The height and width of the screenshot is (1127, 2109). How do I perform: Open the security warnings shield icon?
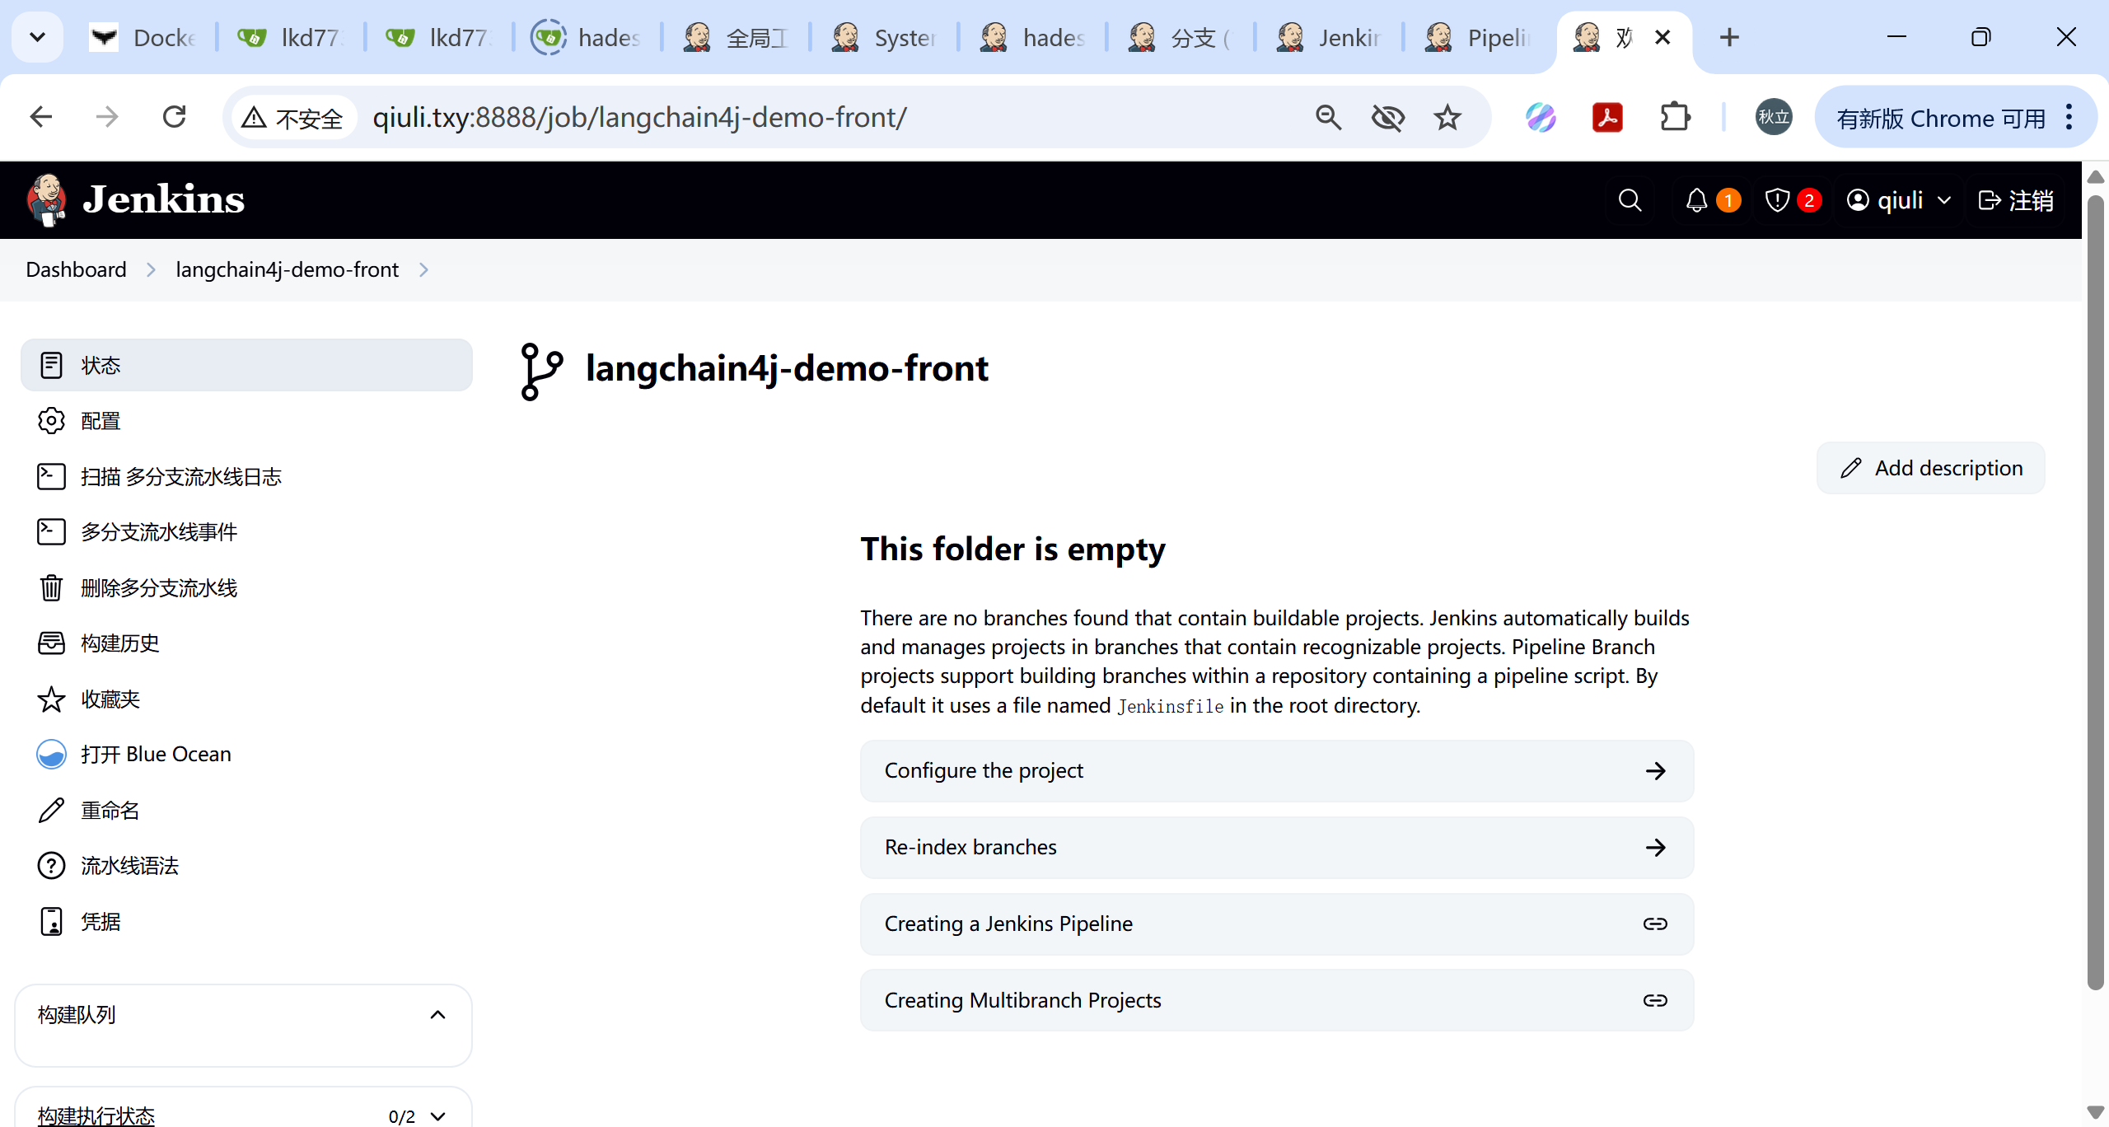coord(1777,200)
